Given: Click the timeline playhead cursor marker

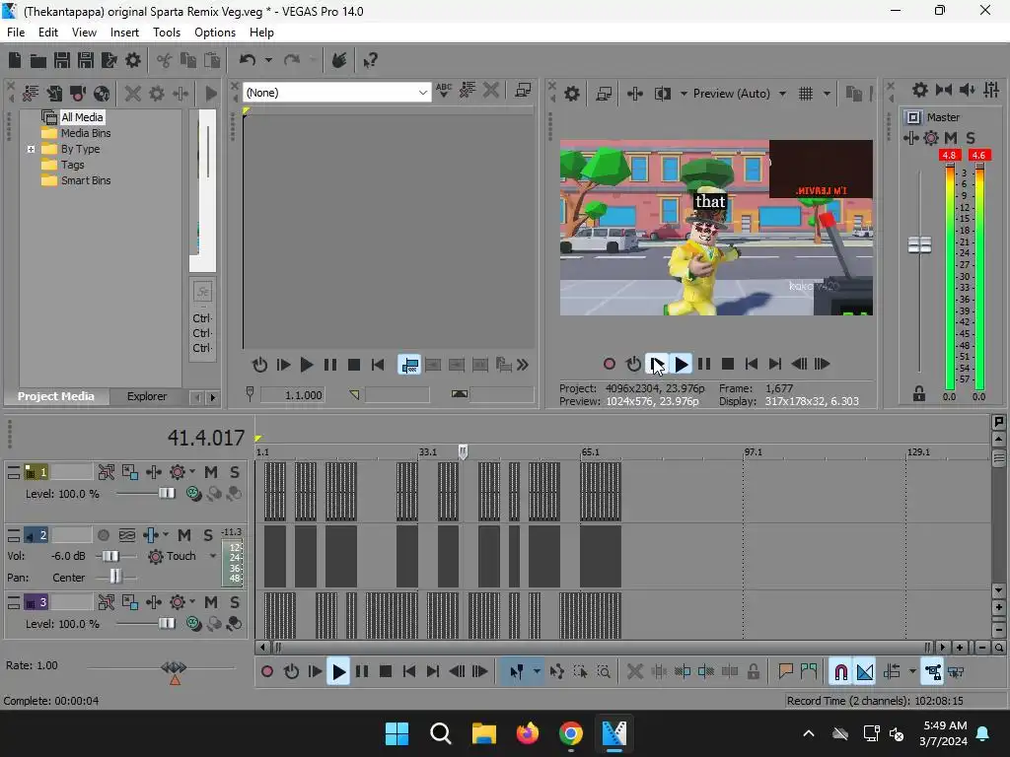Looking at the screenshot, I should (x=463, y=451).
